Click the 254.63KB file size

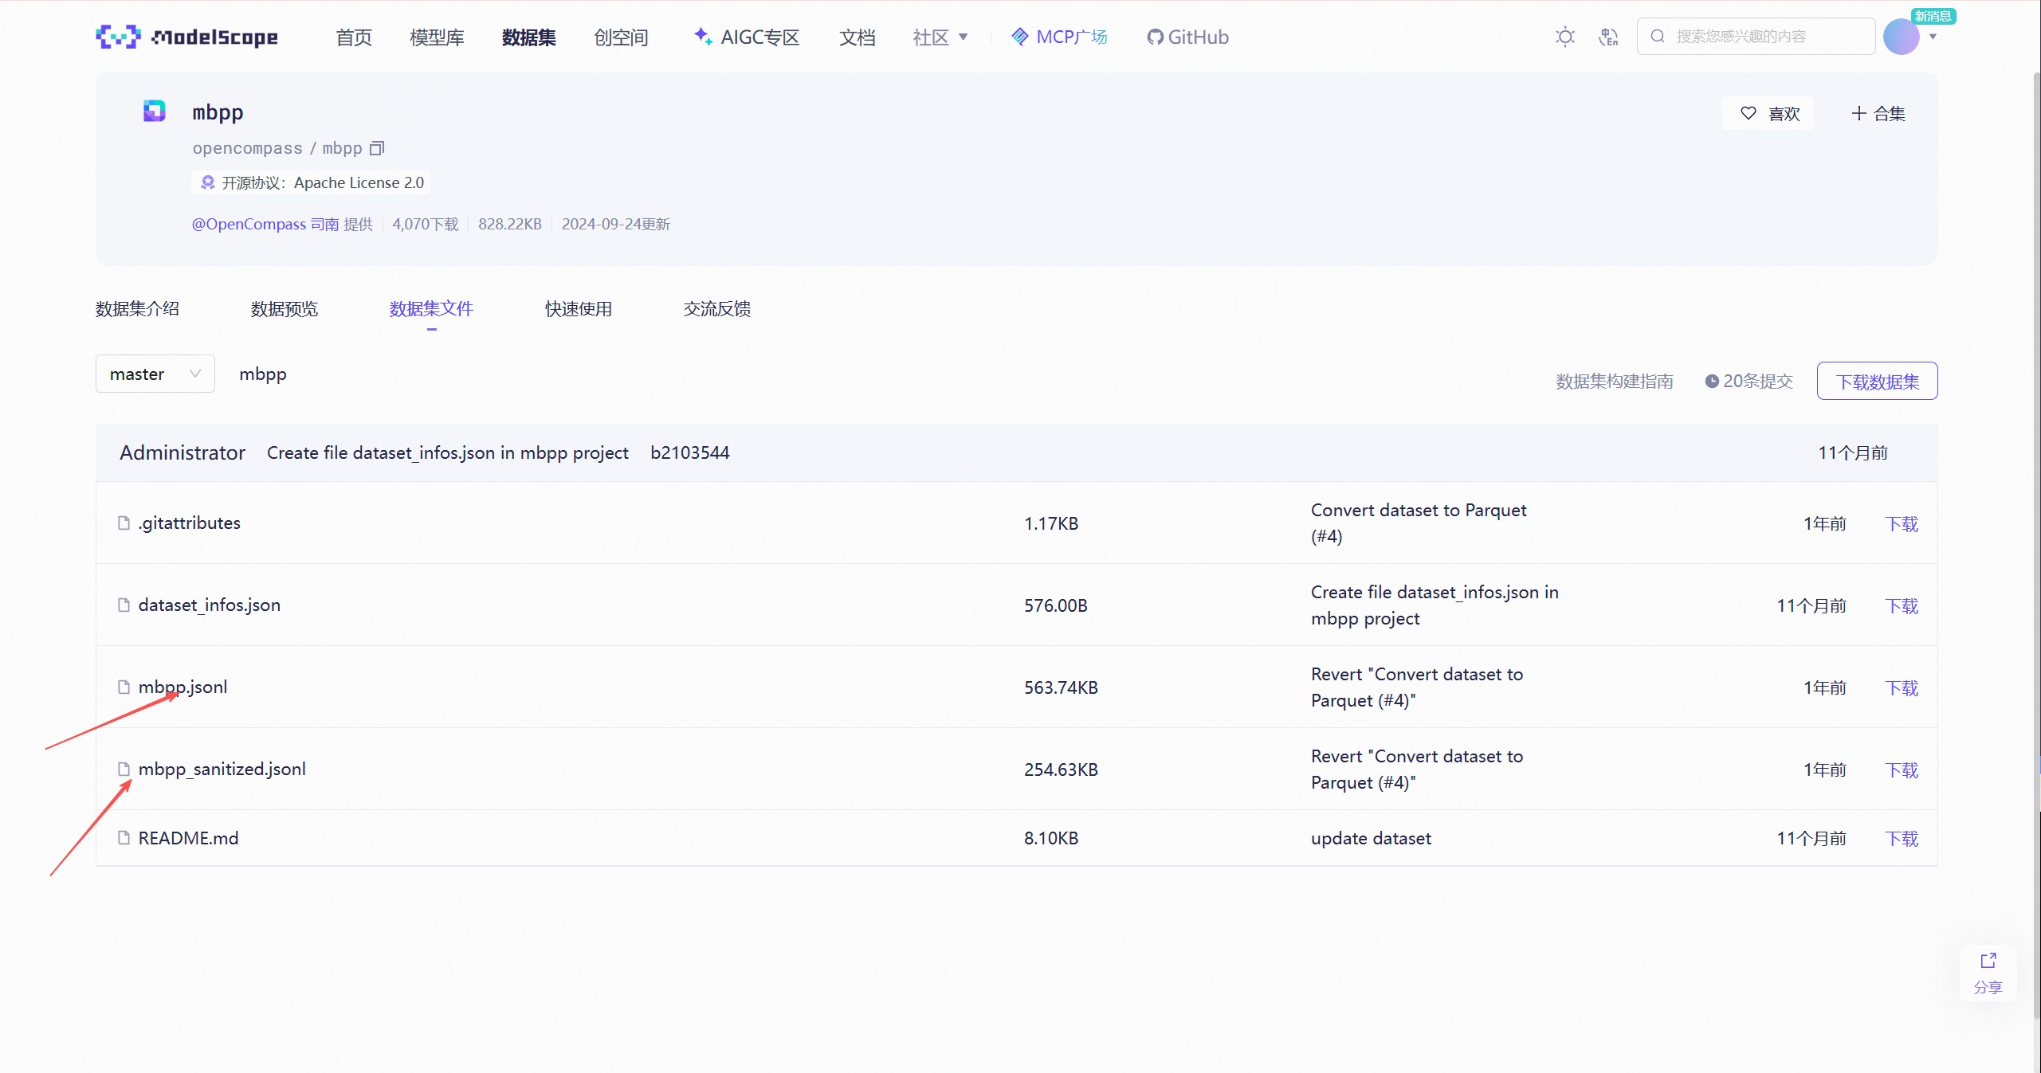coord(1061,770)
